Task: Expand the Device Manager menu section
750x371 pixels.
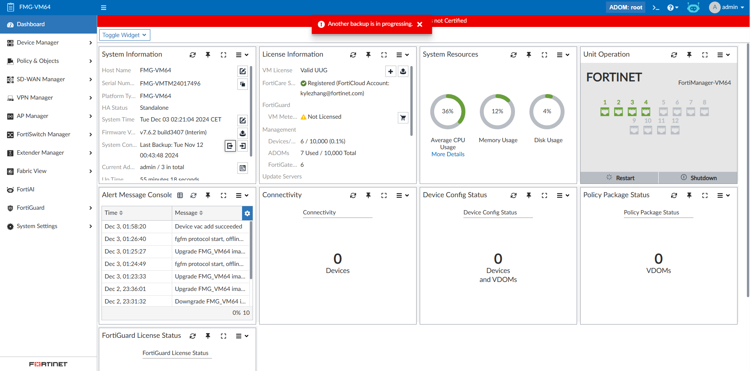Action: [x=37, y=43]
